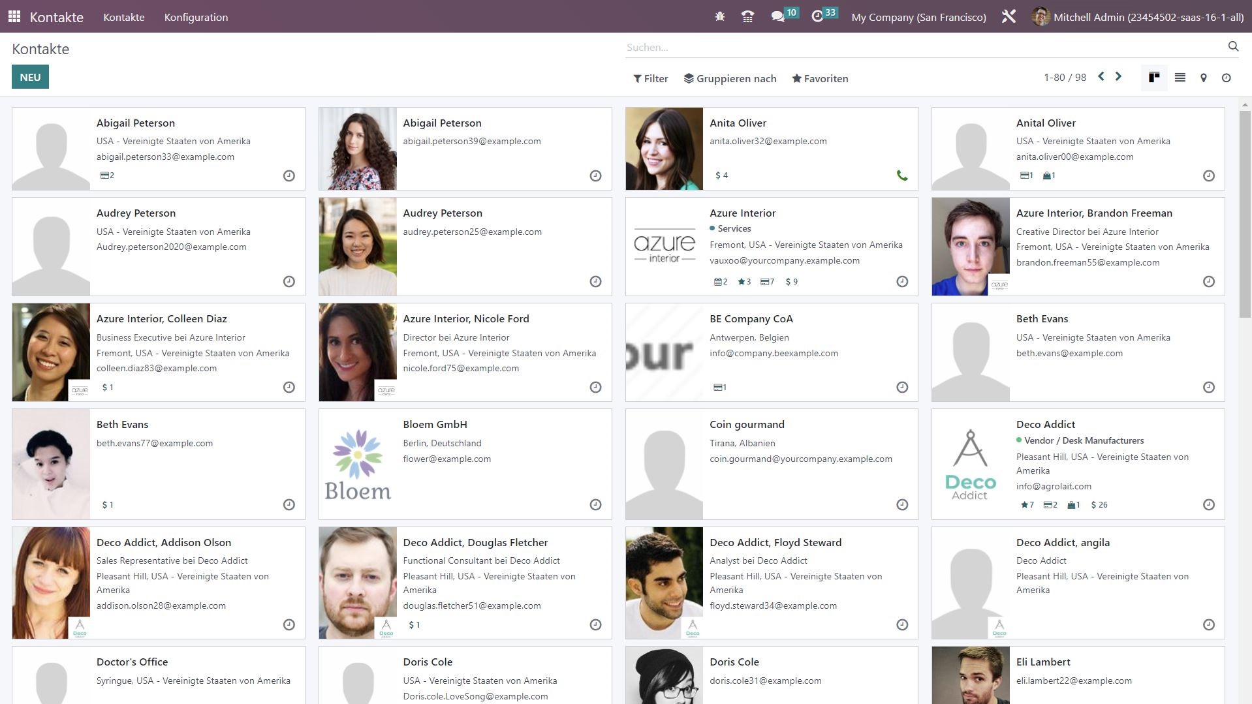The image size is (1252, 704).
Task: Switch to list view
Action: (1180, 78)
